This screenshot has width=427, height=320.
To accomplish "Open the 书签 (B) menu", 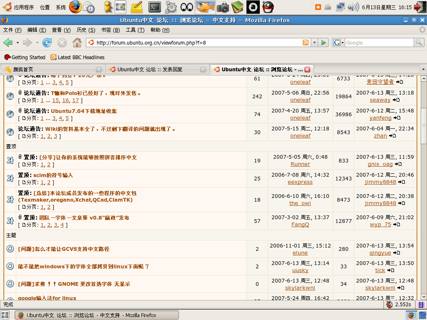I will [111, 30].
